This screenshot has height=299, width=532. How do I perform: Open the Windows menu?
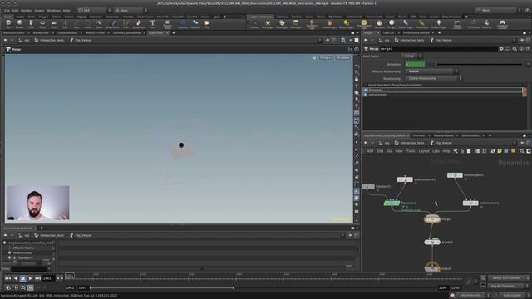click(53, 11)
